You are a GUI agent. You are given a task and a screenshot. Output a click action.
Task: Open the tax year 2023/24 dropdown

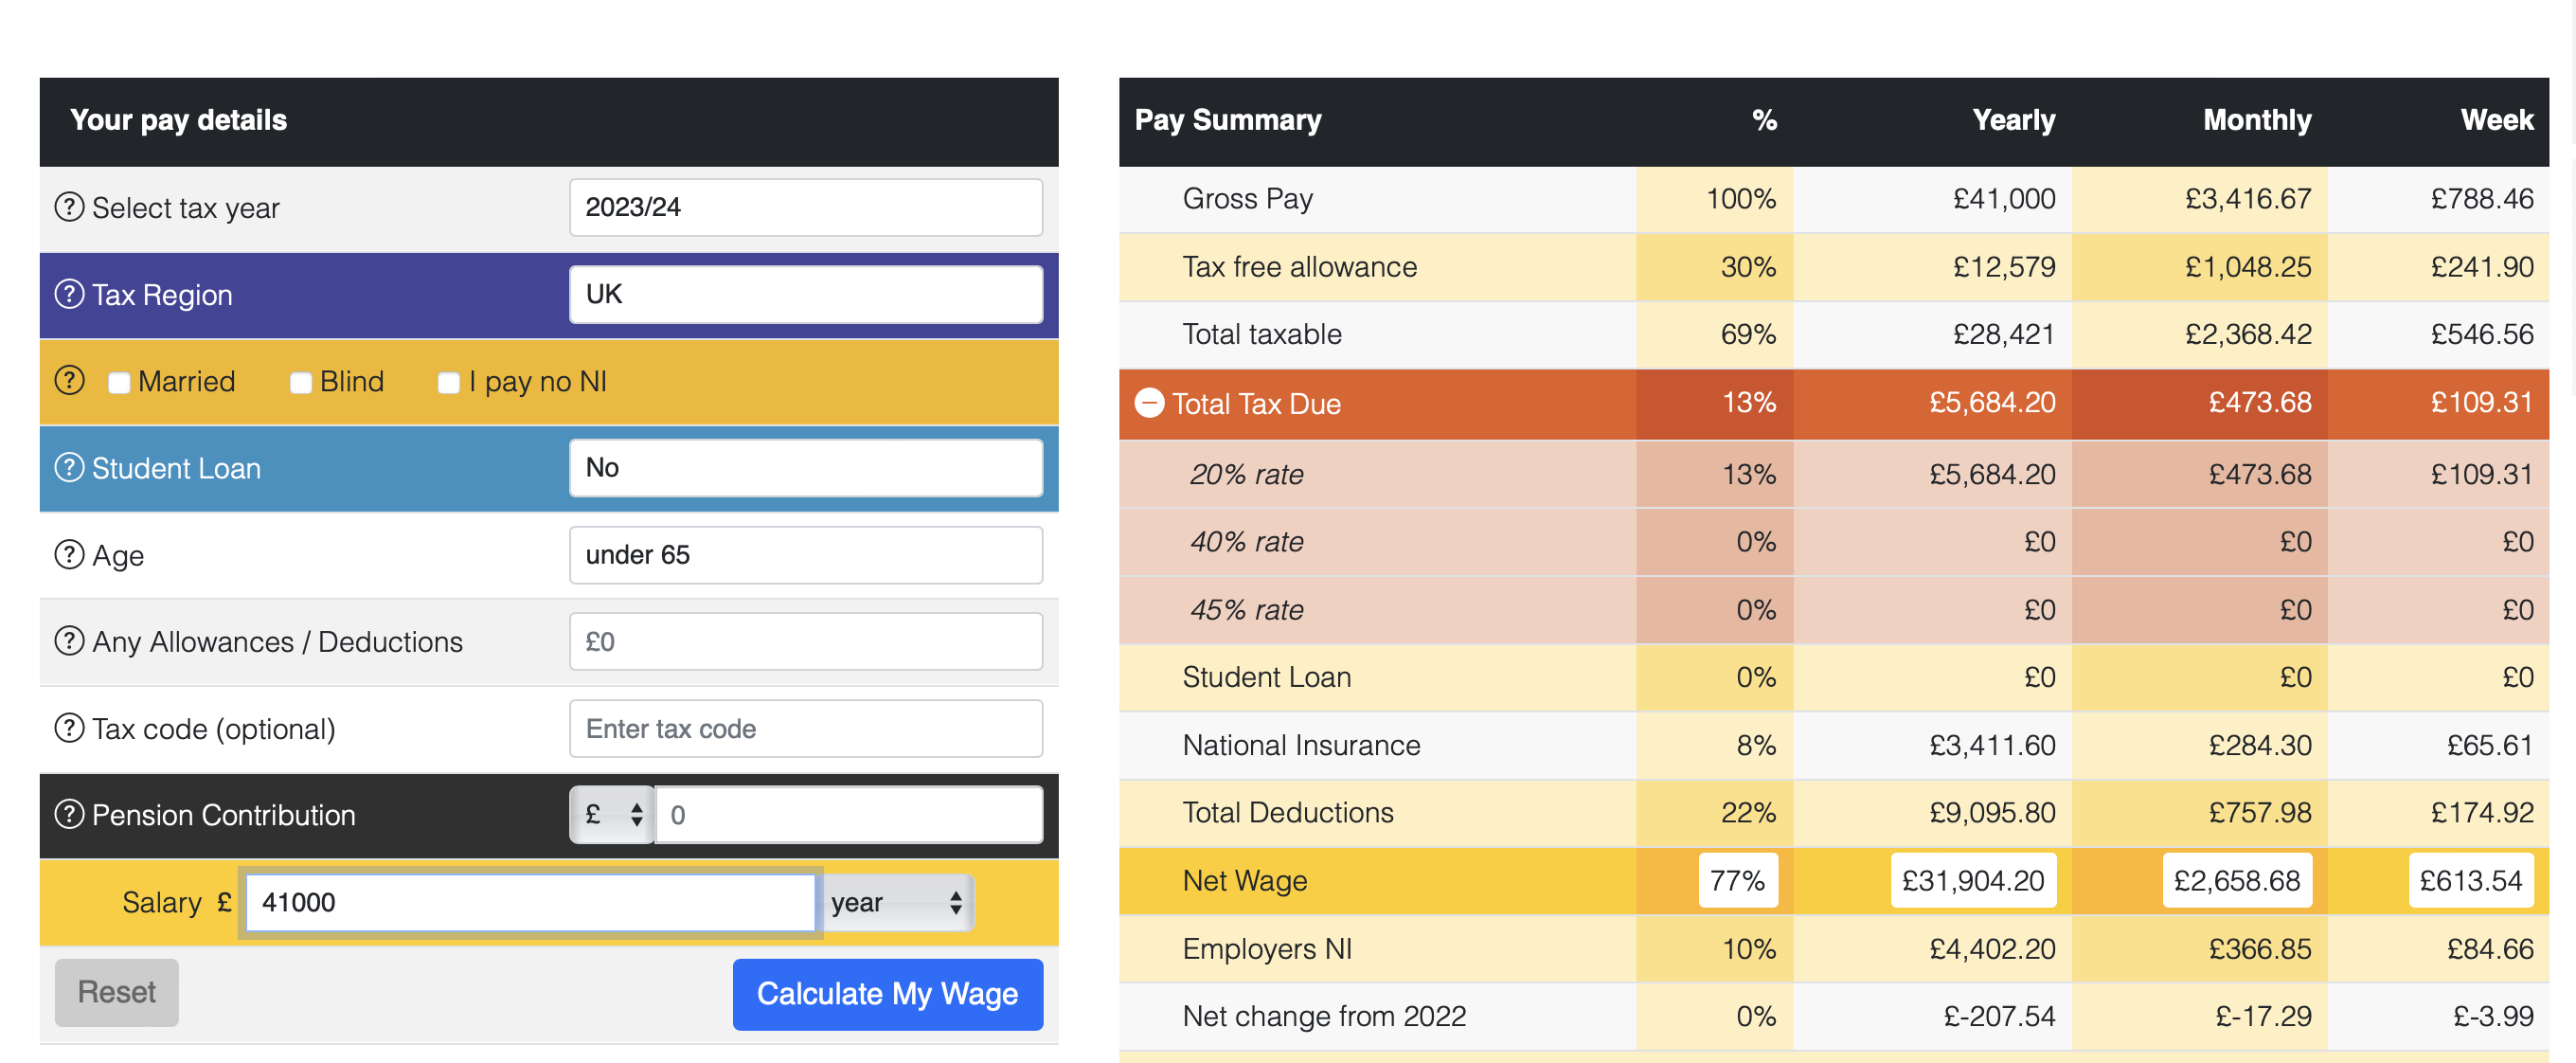(805, 207)
